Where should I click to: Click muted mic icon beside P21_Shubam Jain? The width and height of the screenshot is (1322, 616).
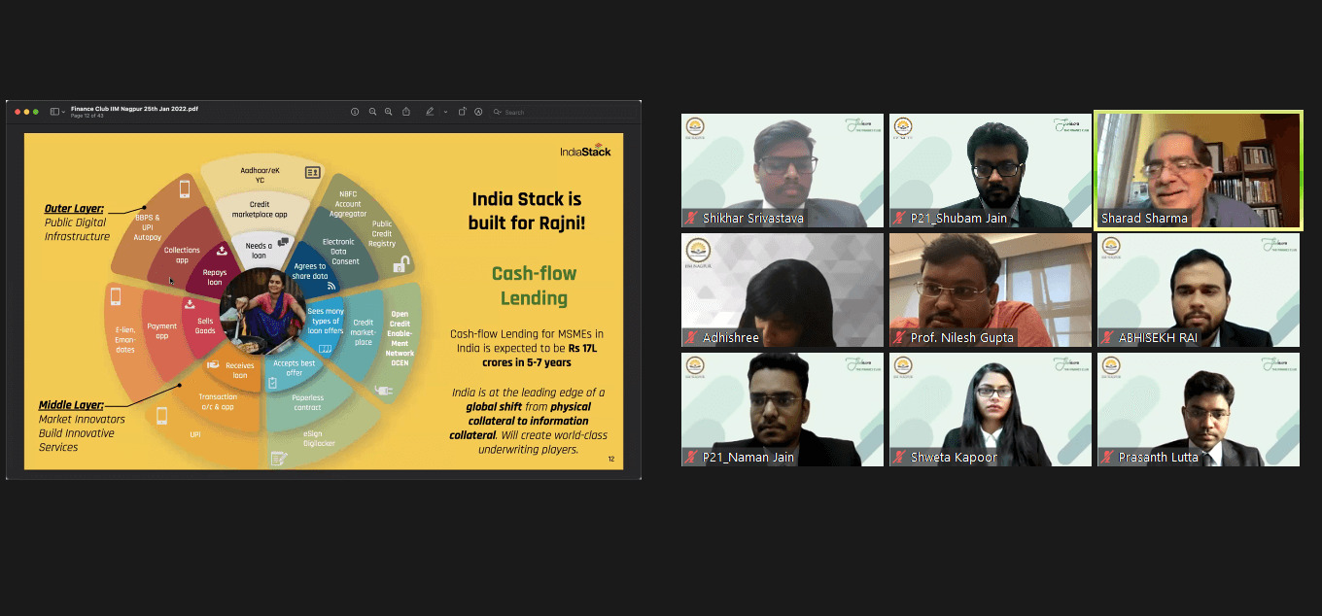[901, 219]
